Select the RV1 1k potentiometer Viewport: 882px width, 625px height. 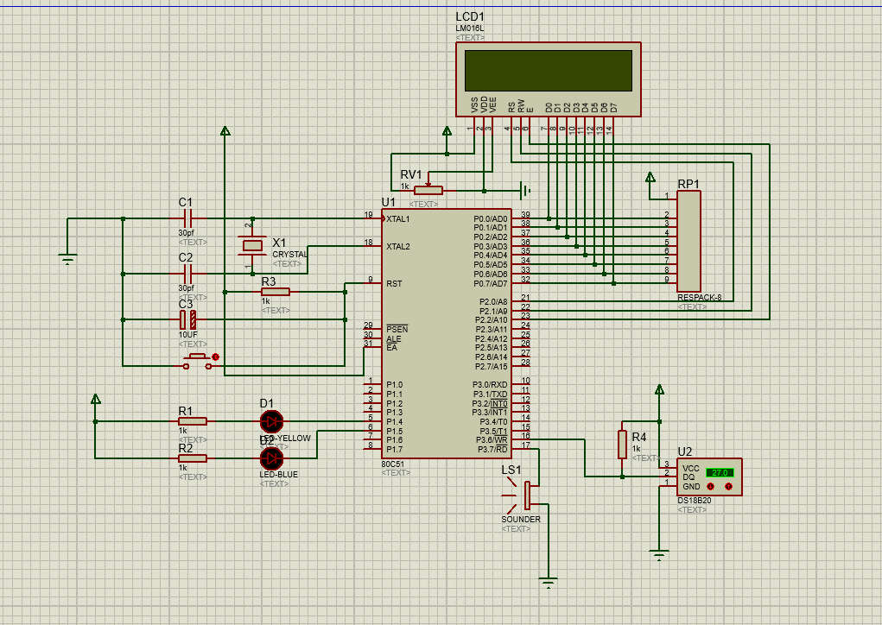click(428, 190)
